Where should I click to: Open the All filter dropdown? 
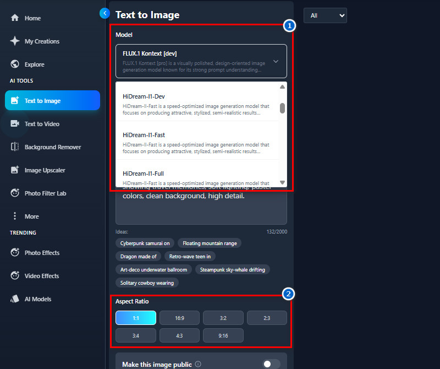coord(325,15)
